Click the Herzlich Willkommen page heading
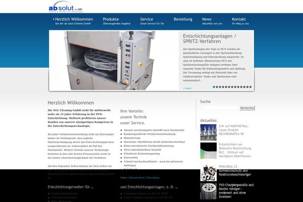Viewport: 303px width, 202px height. 71,103
